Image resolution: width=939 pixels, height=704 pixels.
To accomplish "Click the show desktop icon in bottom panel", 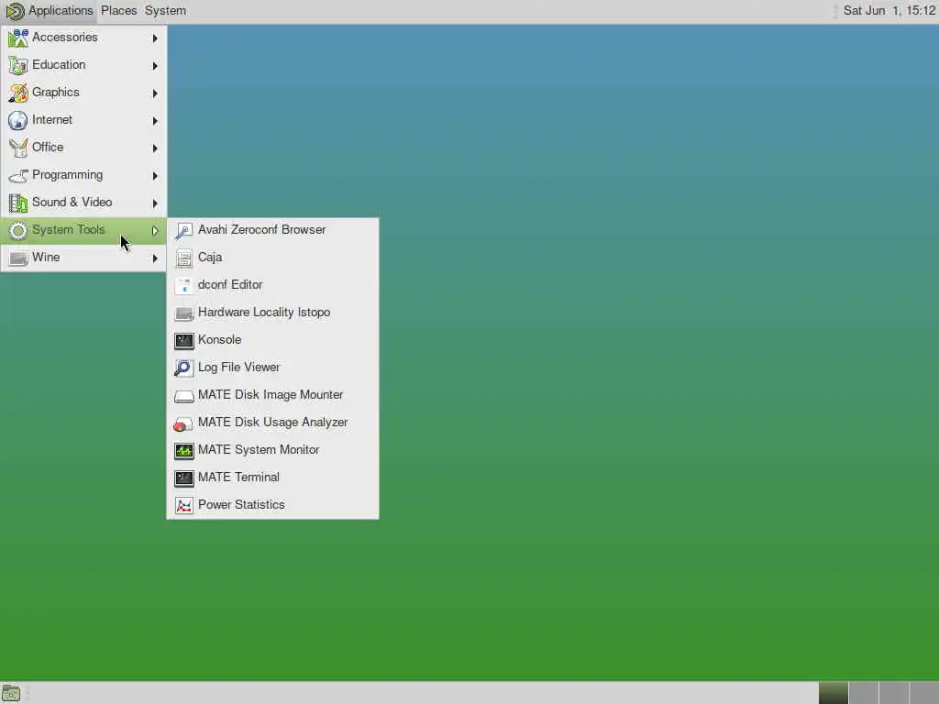I will coord(11,694).
